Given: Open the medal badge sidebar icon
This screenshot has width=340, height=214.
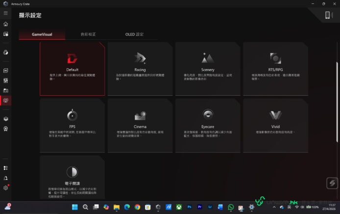Looking at the screenshot, I should [x=6, y=129].
